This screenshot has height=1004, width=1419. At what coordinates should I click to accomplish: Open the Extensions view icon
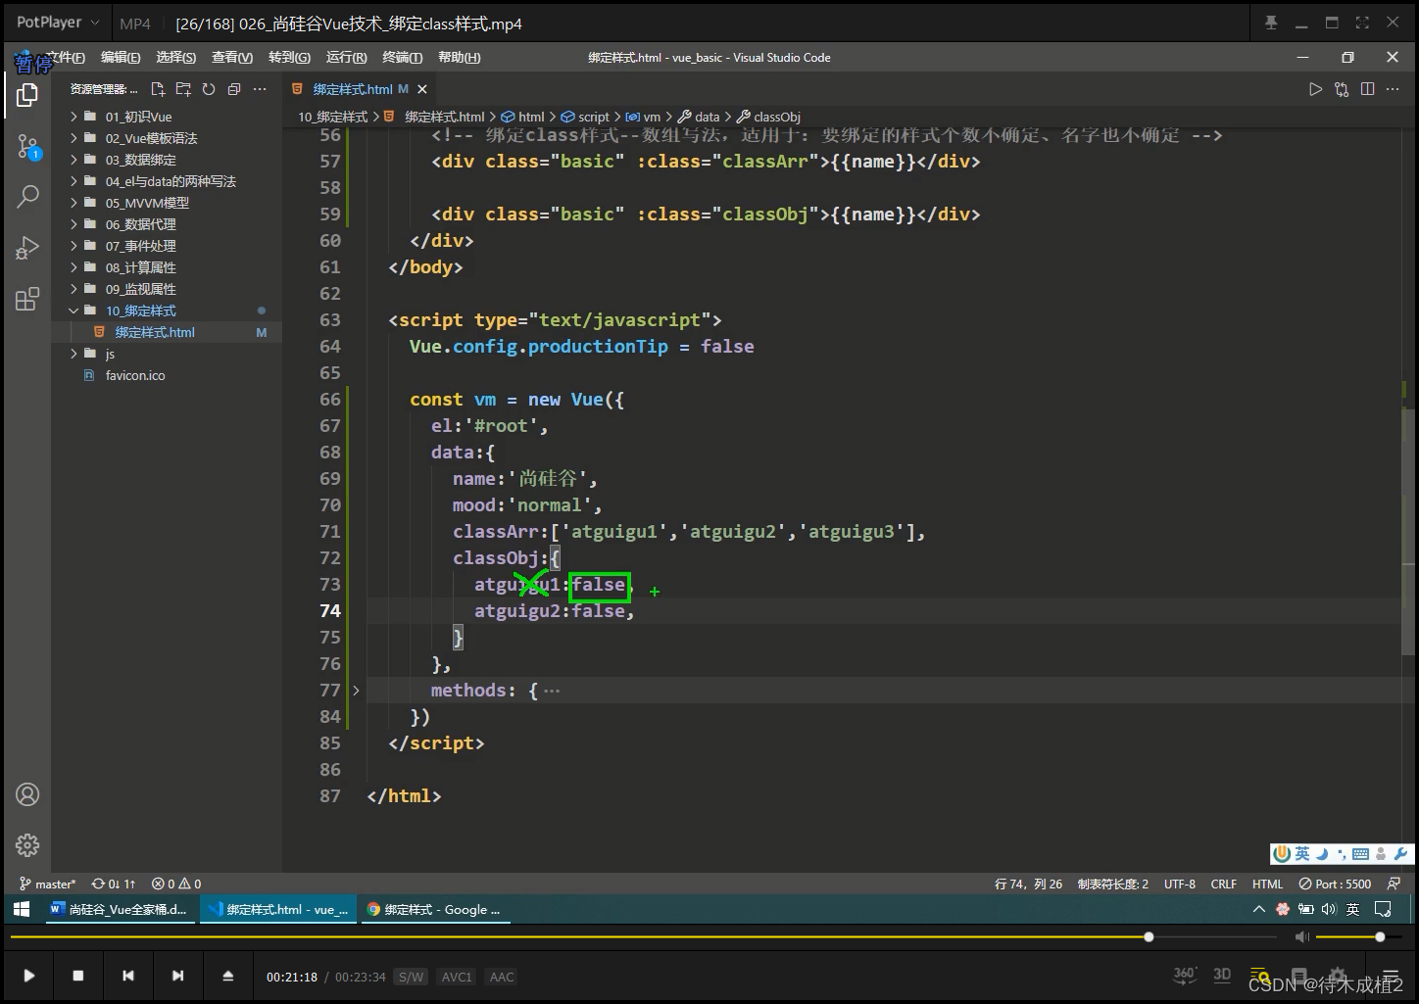point(27,299)
